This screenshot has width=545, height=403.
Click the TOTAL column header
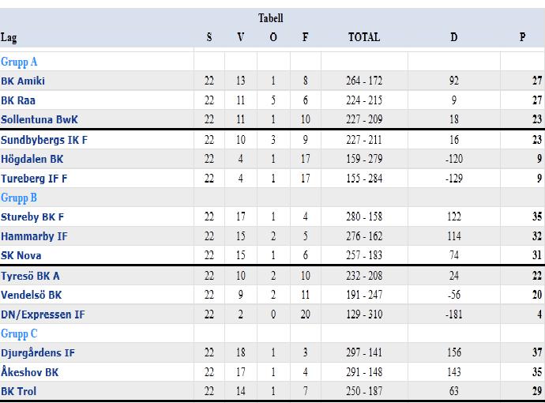364,37
